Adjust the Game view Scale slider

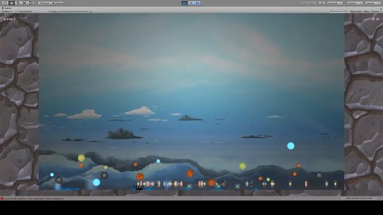pos(74,11)
